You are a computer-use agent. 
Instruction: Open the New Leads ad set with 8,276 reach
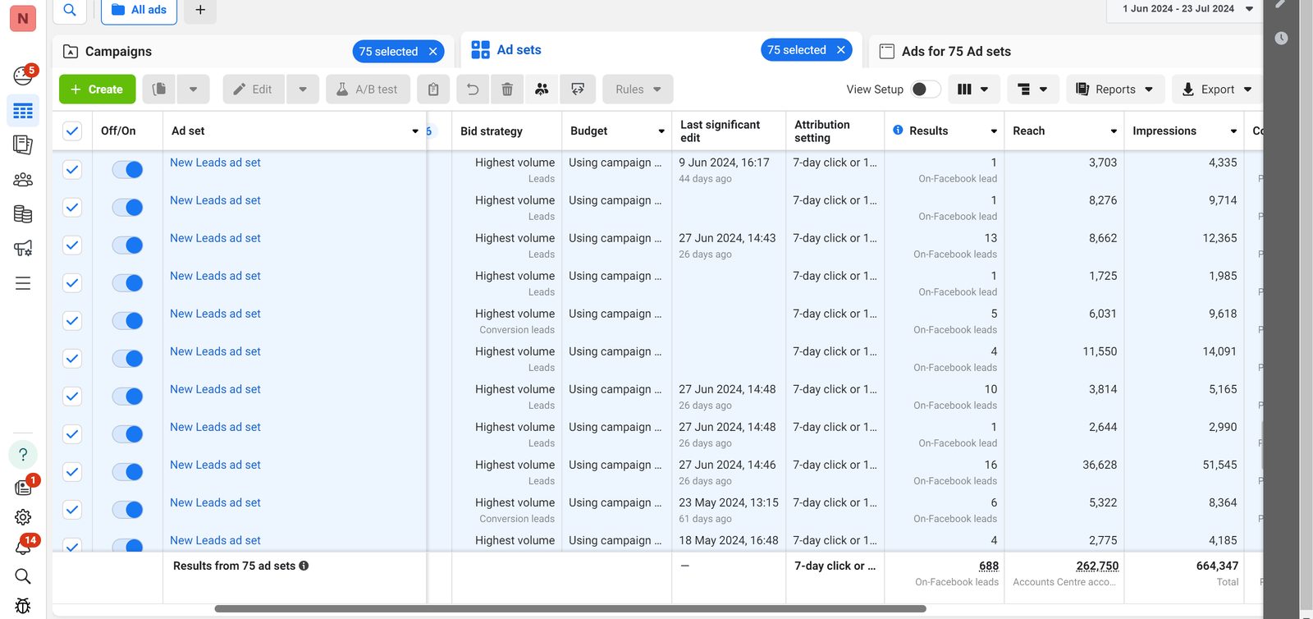(x=215, y=200)
